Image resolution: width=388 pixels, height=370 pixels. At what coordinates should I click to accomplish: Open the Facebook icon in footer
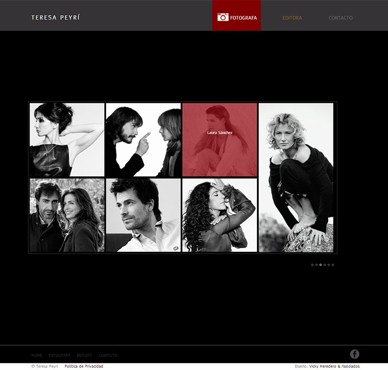354,354
